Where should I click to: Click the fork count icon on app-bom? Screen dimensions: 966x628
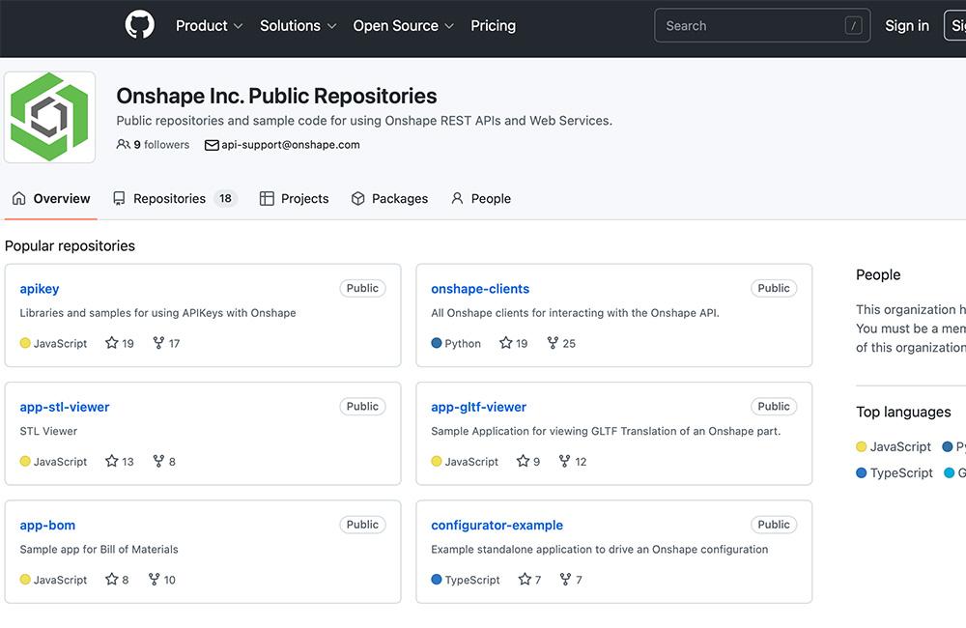click(x=153, y=579)
